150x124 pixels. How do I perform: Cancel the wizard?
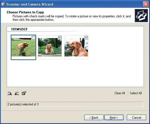tap(136, 118)
